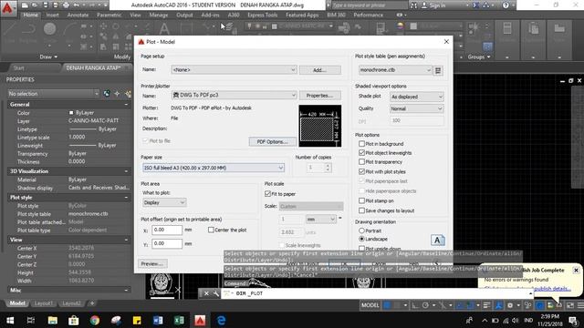The image size is (584, 328).
Task: Click the plot style table editor icon
Action: tap(438, 70)
